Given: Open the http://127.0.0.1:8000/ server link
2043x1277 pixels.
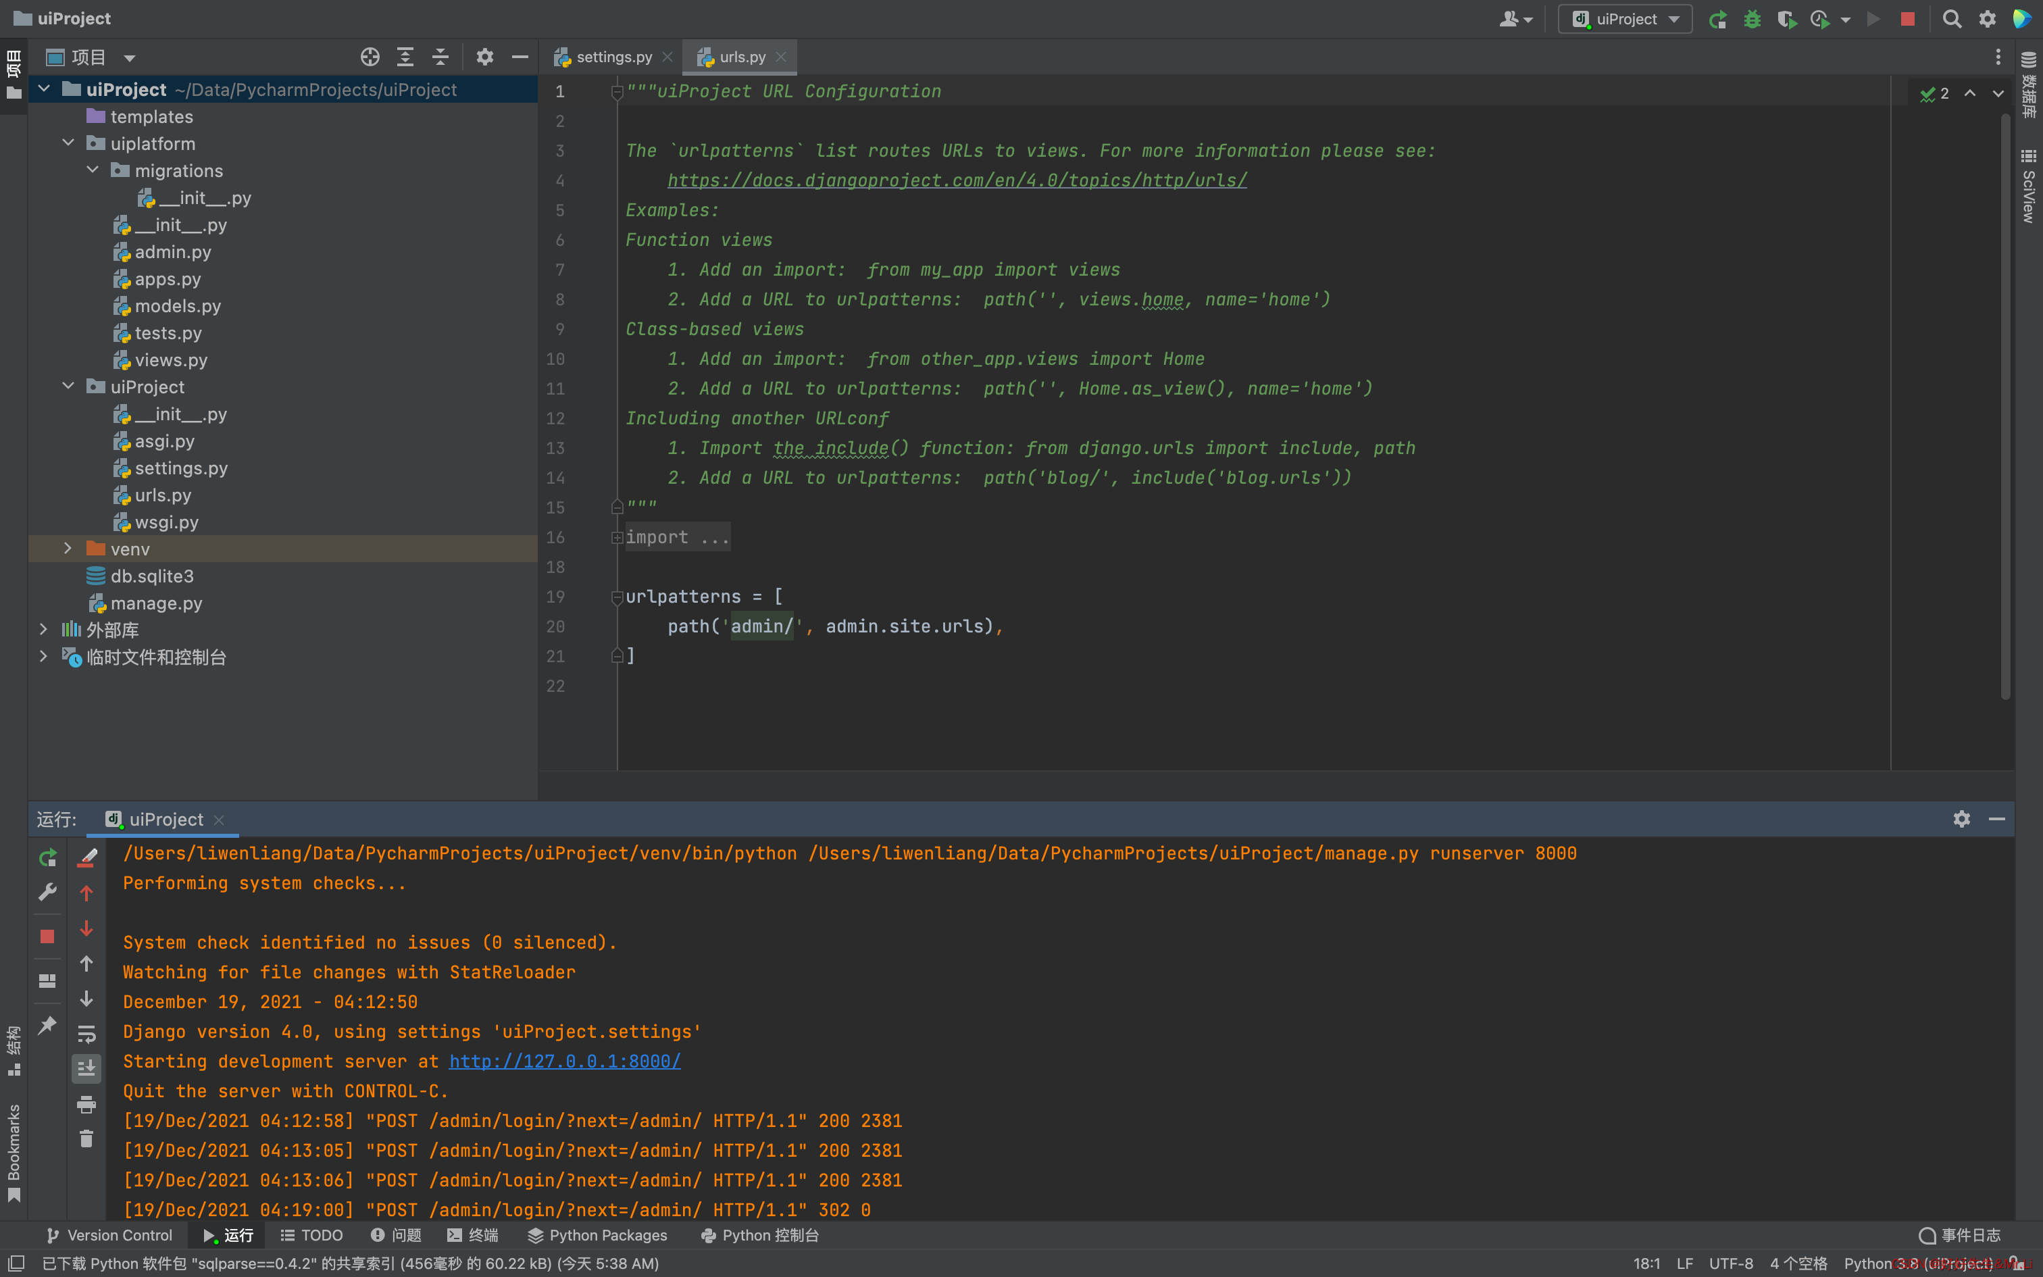Looking at the screenshot, I should (565, 1061).
